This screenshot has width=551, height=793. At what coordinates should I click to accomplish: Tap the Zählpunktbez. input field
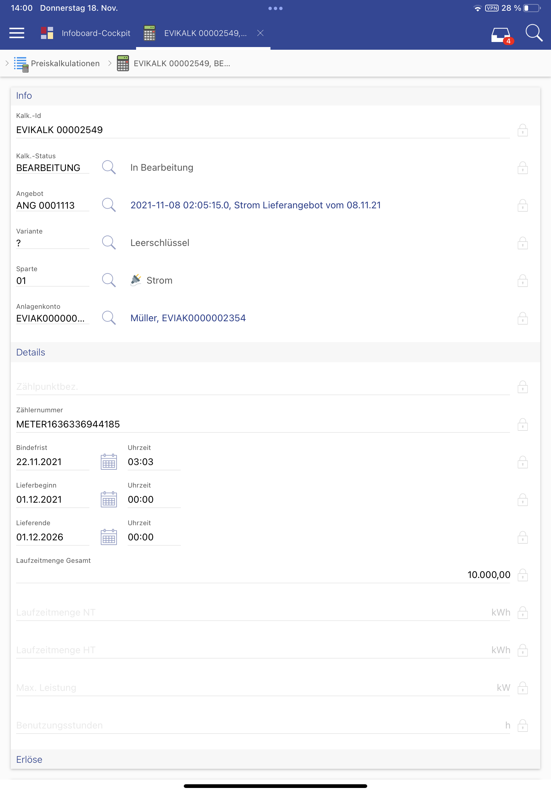pyautogui.click(x=262, y=387)
